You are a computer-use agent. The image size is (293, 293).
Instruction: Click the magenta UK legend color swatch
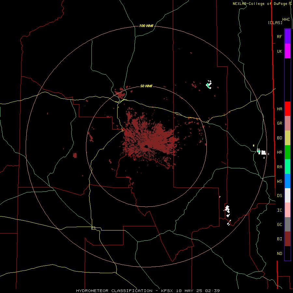coord(287,51)
